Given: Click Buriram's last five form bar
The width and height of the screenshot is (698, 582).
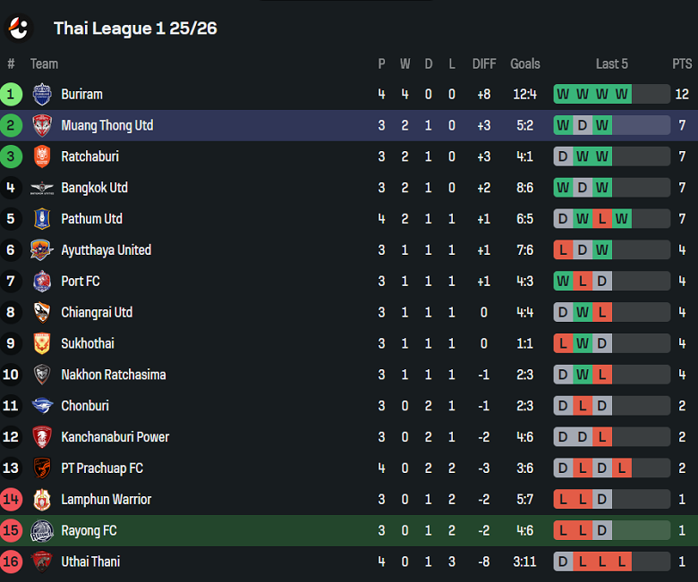Looking at the screenshot, I should pos(611,94).
